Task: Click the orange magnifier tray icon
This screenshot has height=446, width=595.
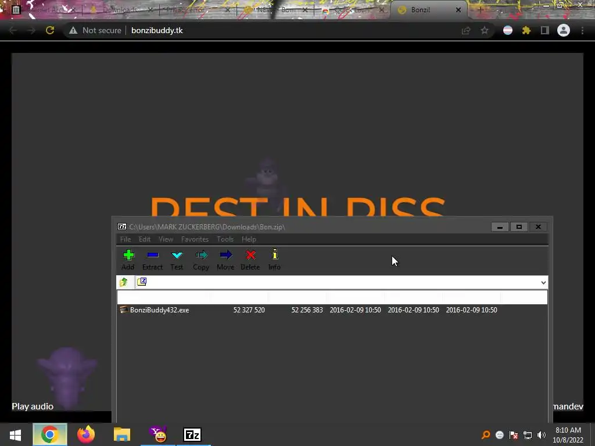Action: point(485,434)
